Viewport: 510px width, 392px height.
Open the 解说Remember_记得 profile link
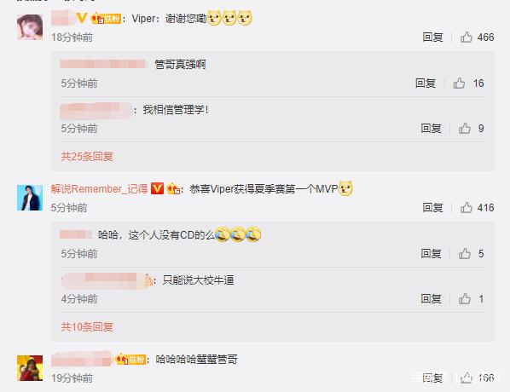(99, 189)
